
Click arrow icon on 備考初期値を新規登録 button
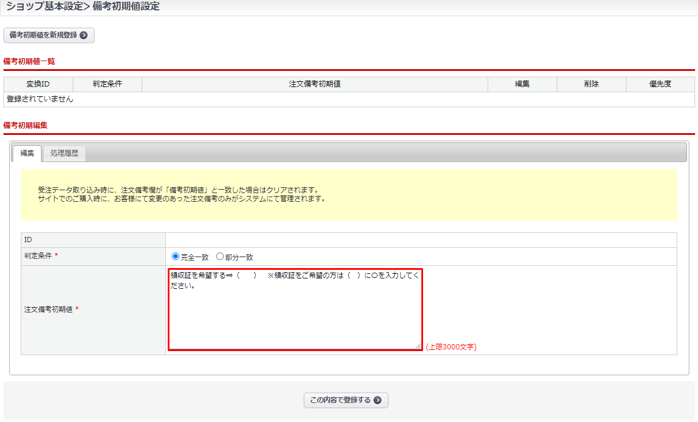(84, 35)
